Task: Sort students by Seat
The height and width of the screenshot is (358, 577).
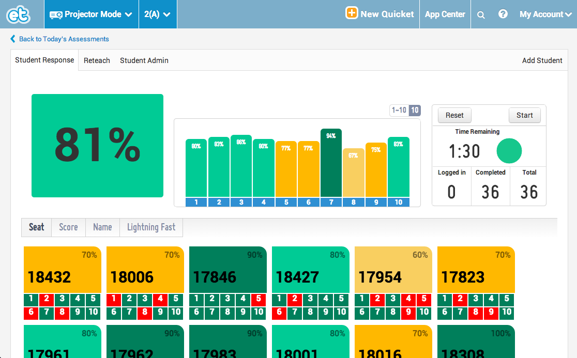Action: tap(36, 227)
